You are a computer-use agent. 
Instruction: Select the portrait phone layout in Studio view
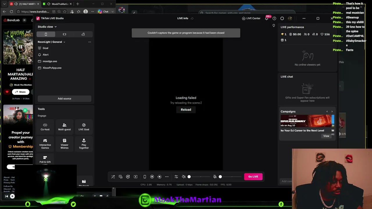coord(46,34)
